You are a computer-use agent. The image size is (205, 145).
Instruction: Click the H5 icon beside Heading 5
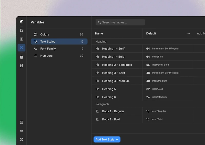[97, 89]
